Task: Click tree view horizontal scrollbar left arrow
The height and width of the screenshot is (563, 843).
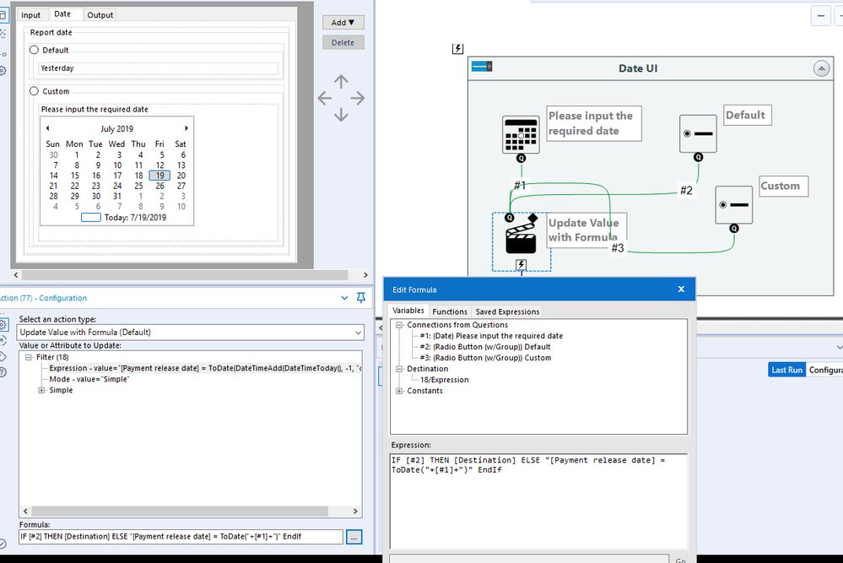Action: (x=25, y=511)
